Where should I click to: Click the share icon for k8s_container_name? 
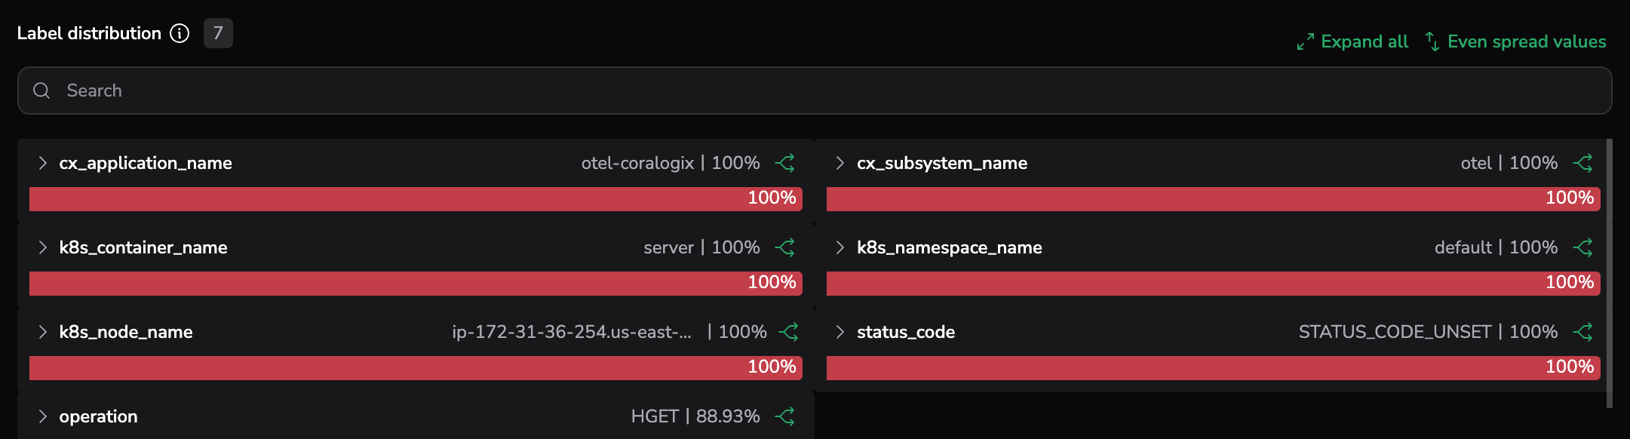(785, 247)
